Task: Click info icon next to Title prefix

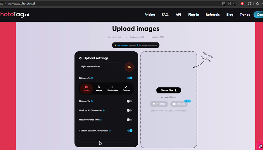Action: [x=92, y=78]
